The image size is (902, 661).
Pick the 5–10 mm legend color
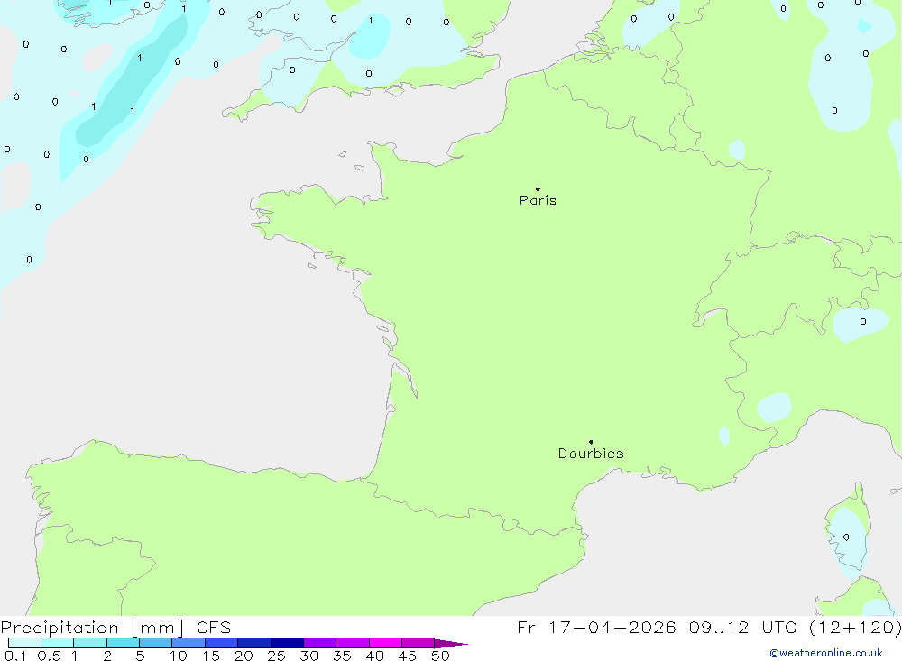coord(156,643)
